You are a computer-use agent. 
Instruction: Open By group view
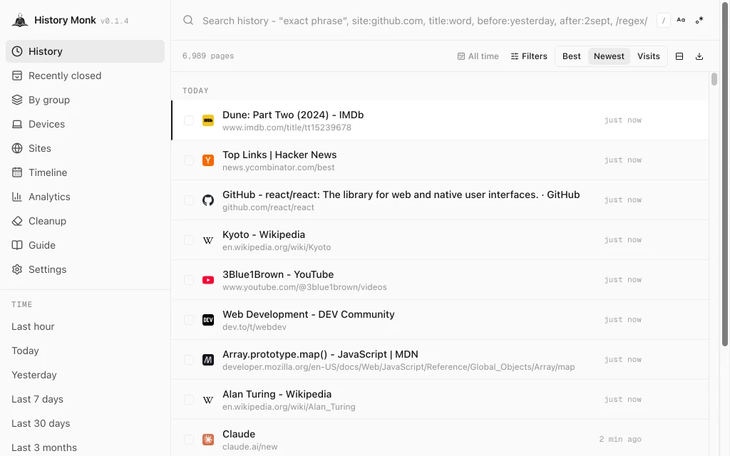(x=86, y=100)
